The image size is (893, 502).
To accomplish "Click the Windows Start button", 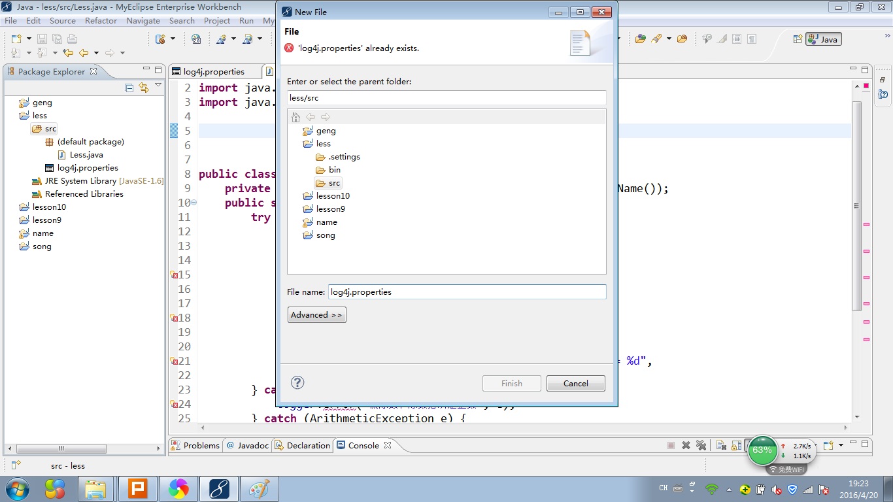I will pyautogui.click(x=17, y=489).
